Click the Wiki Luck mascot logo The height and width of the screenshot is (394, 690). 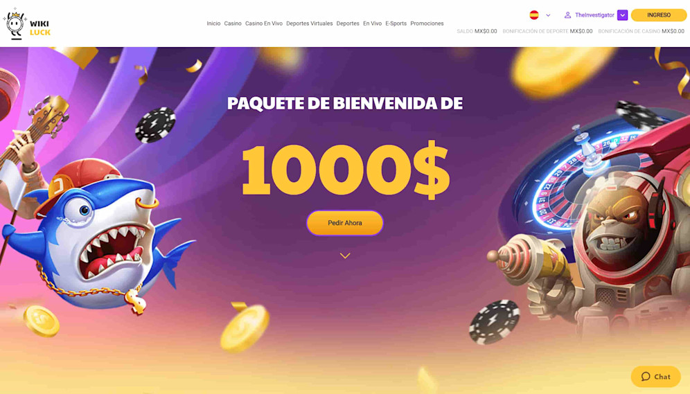pyautogui.click(x=15, y=24)
